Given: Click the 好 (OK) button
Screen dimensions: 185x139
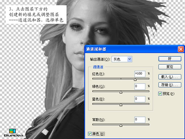Looking at the screenshot, I should [170, 59].
